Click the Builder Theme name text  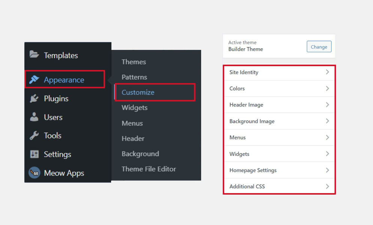[246, 49]
